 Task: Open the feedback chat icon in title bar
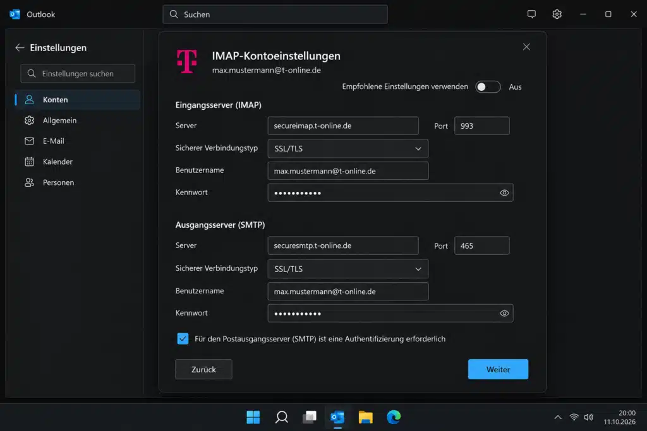coord(531,14)
